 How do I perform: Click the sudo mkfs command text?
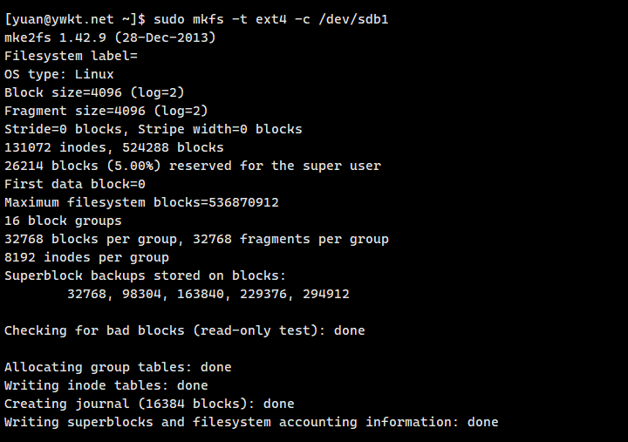(271, 19)
